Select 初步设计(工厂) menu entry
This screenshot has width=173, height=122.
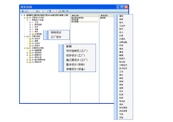(75, 56)
